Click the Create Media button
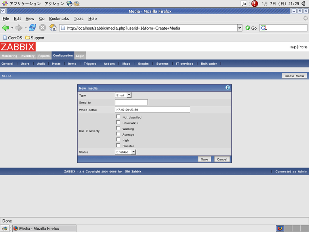This screenshot has height=232, width=309. tap(294, 76)
